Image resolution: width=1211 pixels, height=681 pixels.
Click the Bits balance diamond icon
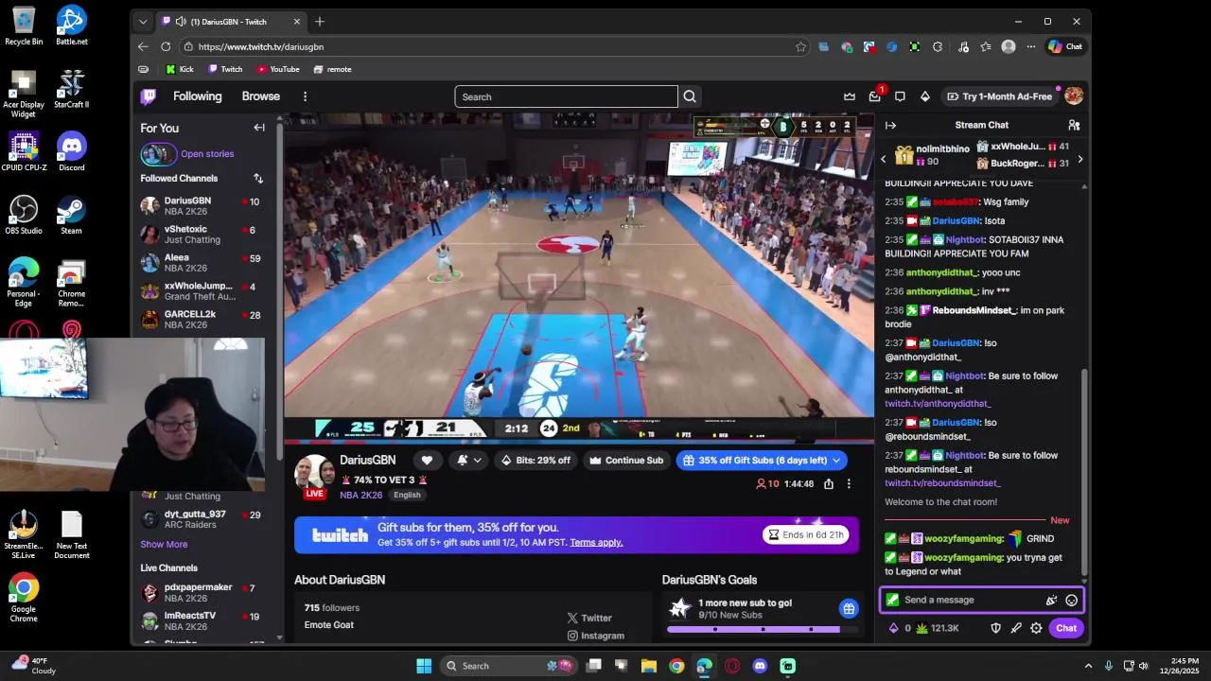click(x=894, y=628)
